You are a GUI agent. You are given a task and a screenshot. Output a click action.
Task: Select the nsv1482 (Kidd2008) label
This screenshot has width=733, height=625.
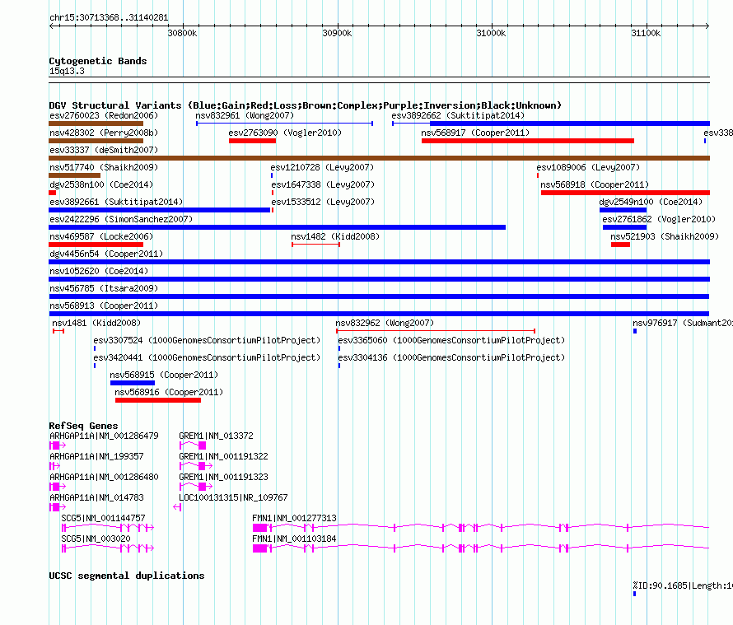click(x=335, y=236)
